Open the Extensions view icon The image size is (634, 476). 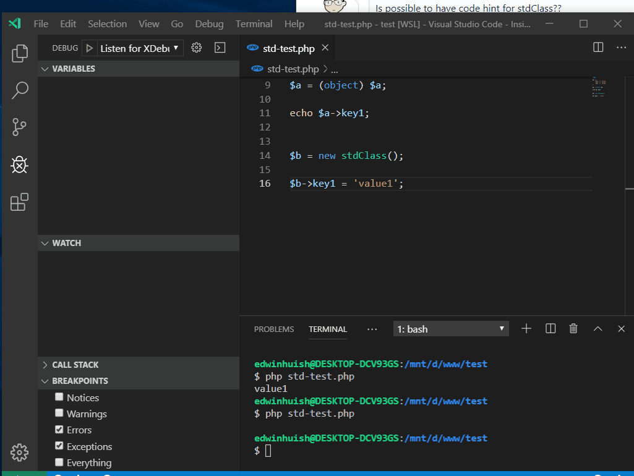[x=19, y=202]
